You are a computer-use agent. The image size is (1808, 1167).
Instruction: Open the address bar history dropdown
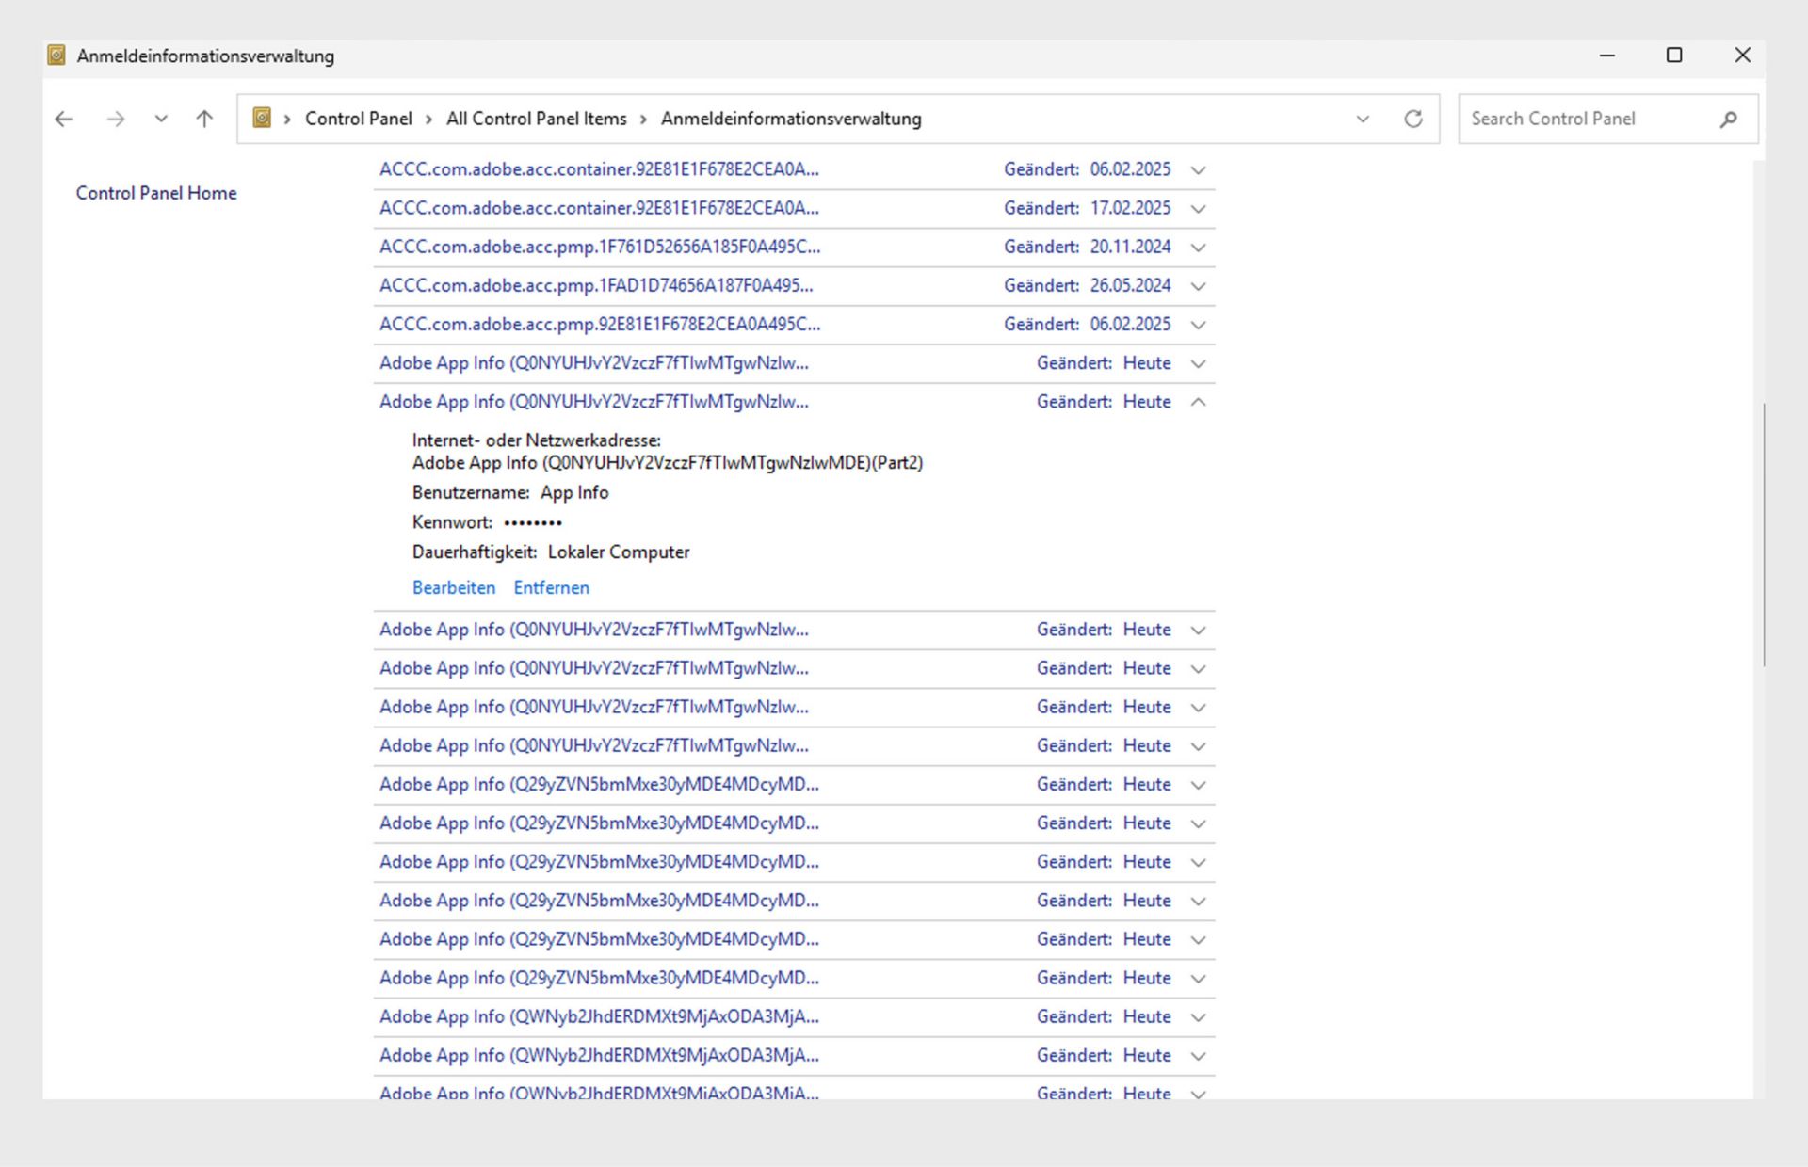(1363, 119)
